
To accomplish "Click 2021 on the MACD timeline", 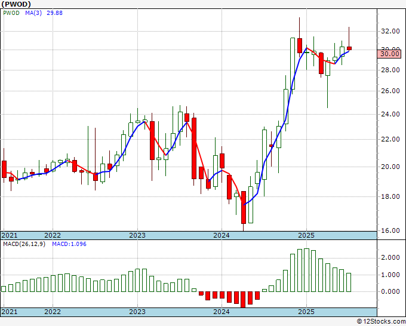I will coord(10,312).
